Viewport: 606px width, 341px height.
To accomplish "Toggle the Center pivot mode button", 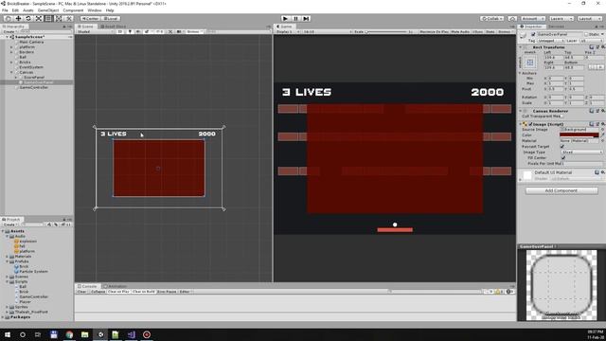I will [91, 19].
